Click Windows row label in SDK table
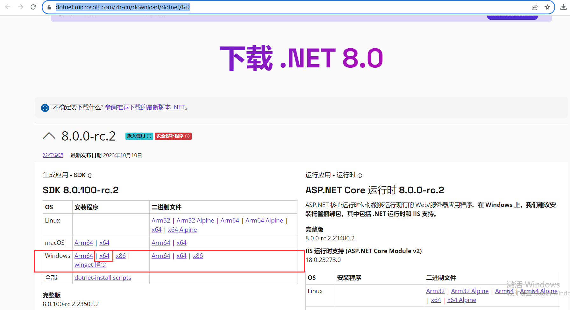The width and height of the screenshot is (570, 310). (58, 256)
